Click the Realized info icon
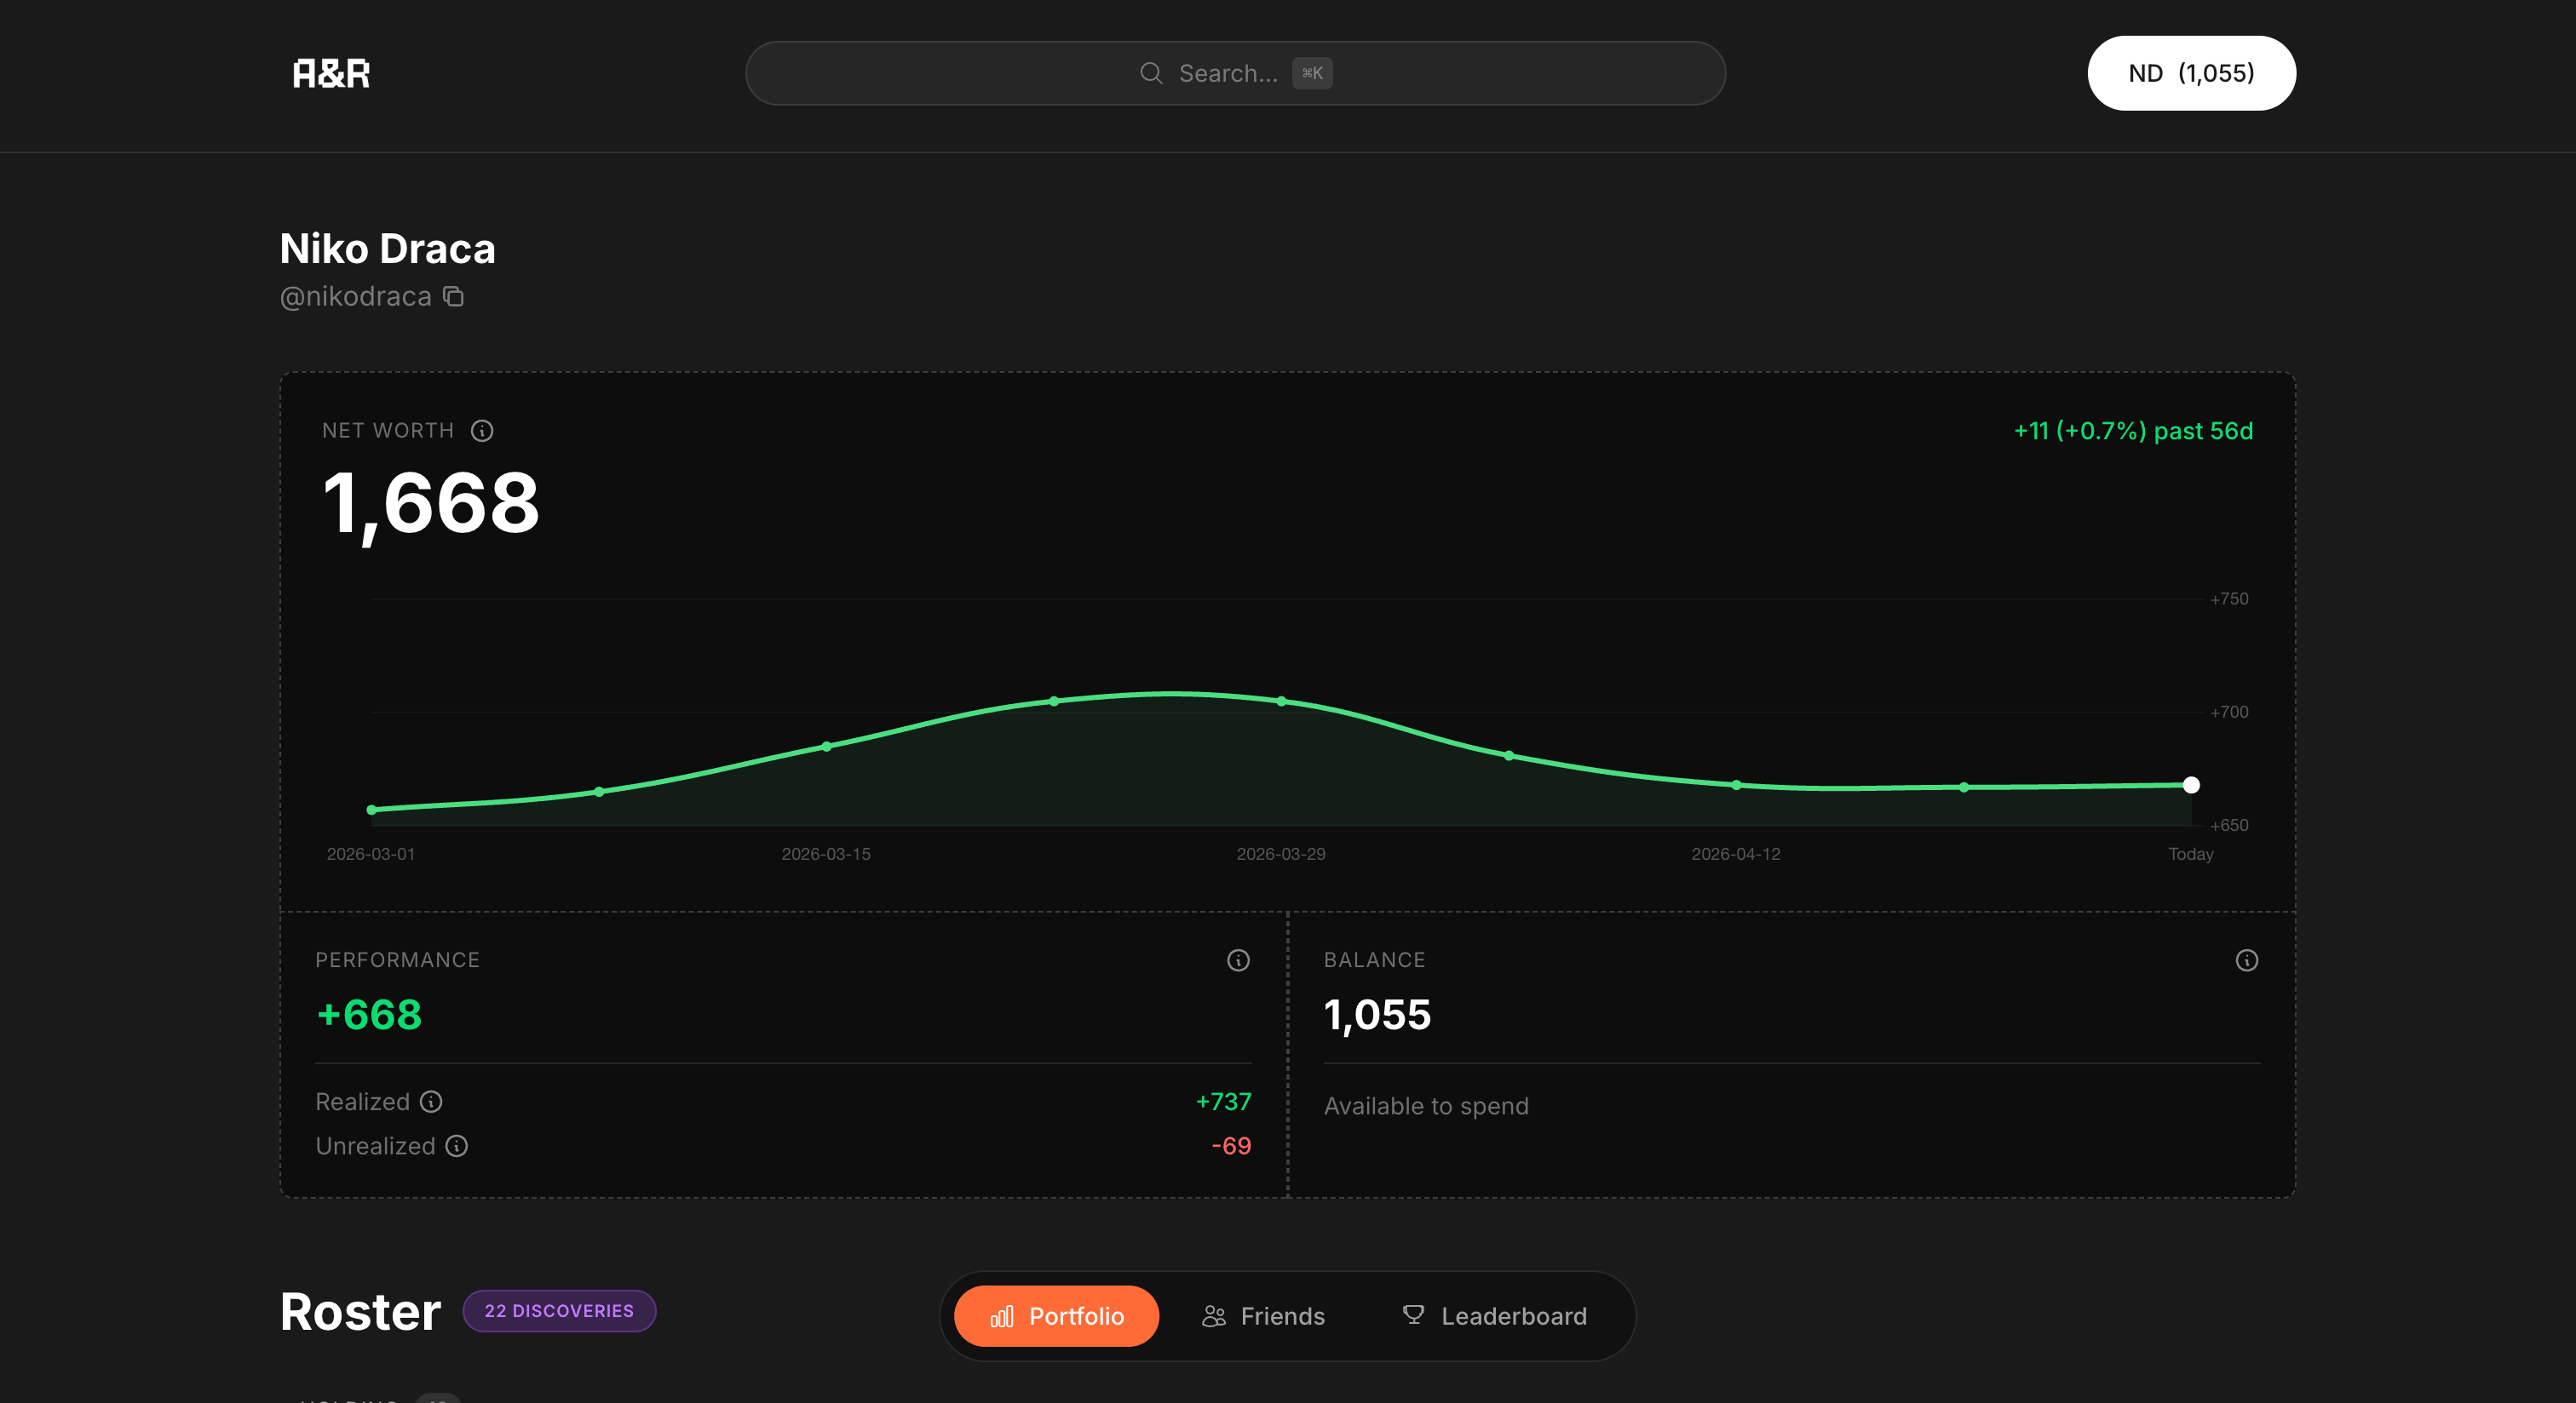 click(431, 1102)
